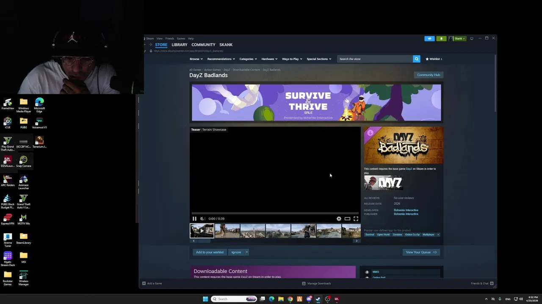This screenshot has height=304, width=542.
Task: Open video player settings gear
Action: coord(339,219)
